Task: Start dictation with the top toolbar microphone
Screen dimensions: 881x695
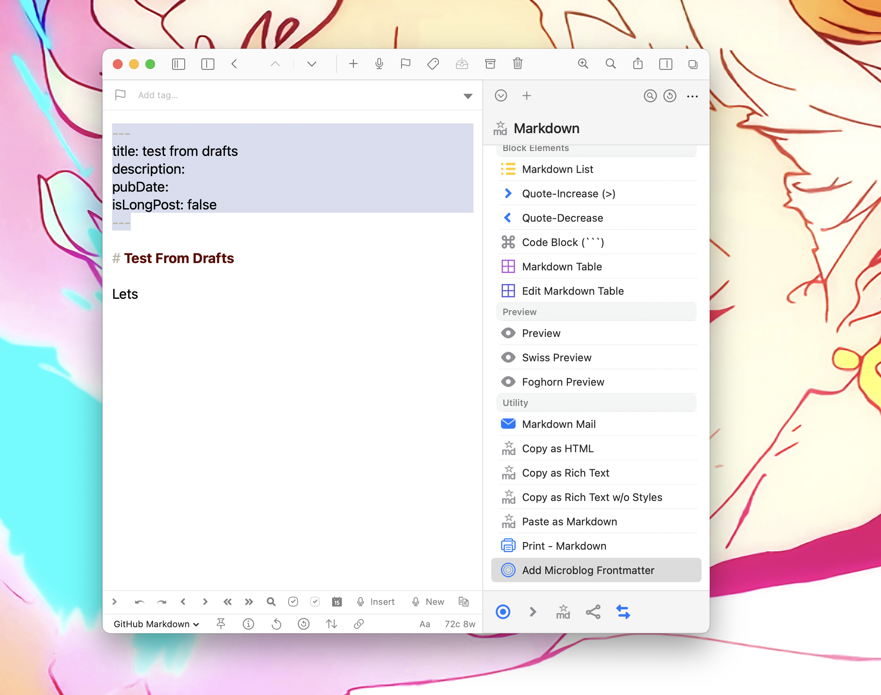Action: (x=379, y=63)
